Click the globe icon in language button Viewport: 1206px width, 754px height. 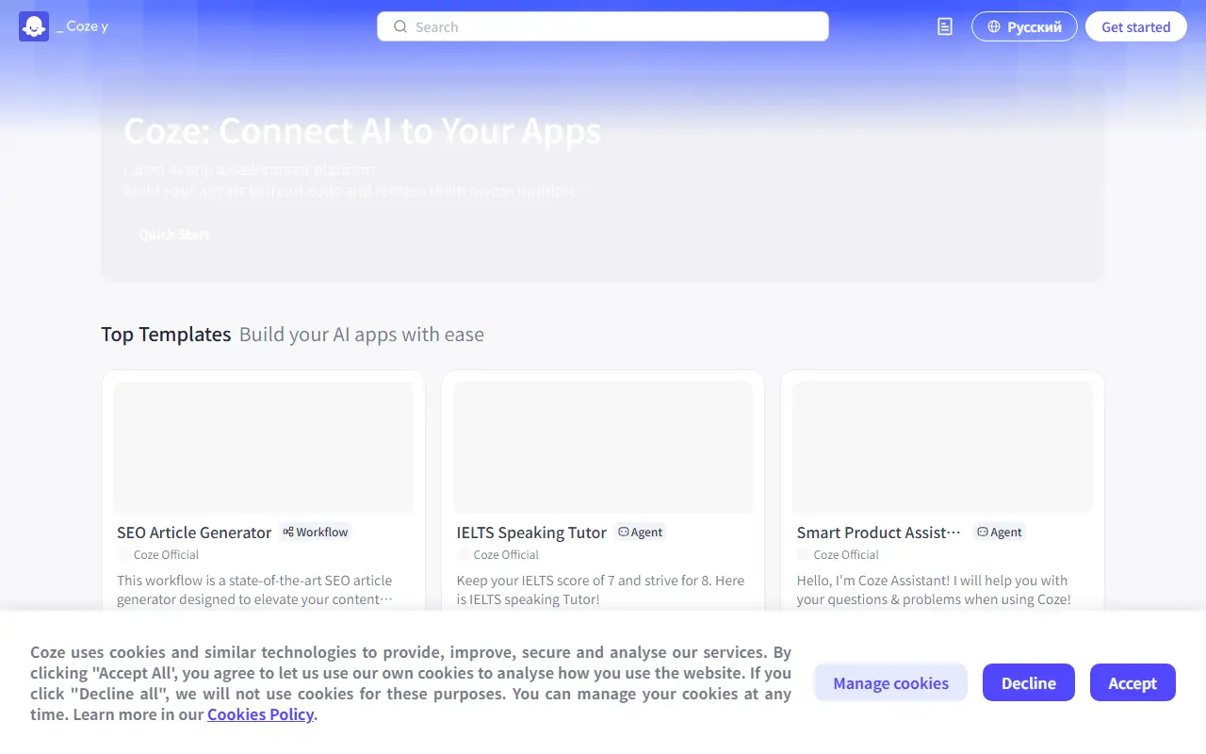(994, 26)
